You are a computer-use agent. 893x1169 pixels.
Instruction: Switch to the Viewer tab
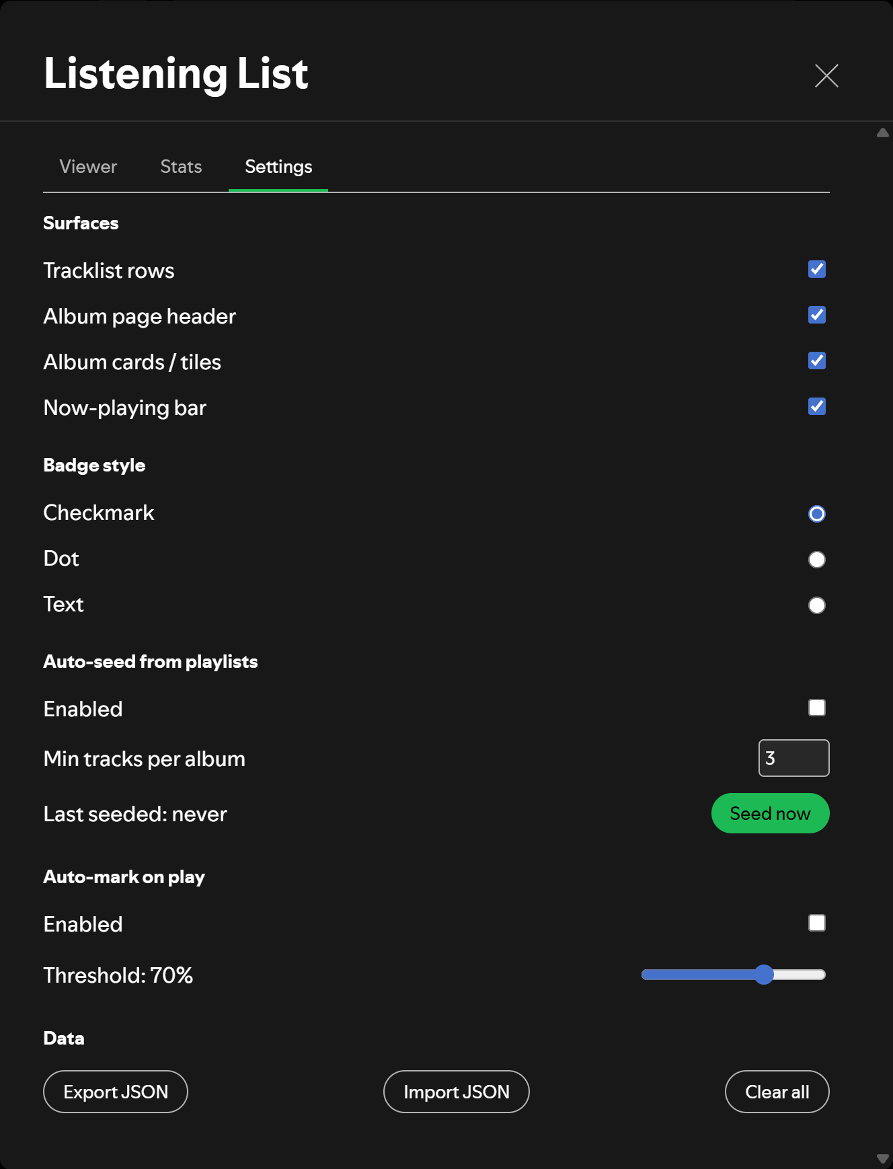click(88, 167)
